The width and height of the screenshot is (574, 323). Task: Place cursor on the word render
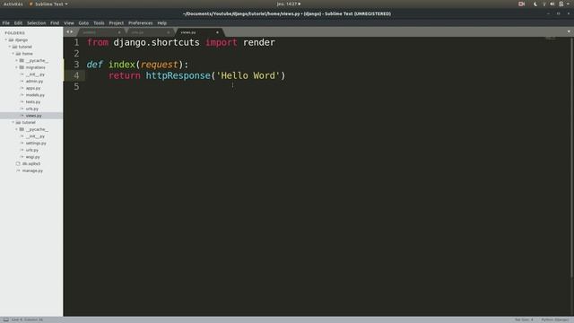tap(259, 42)
